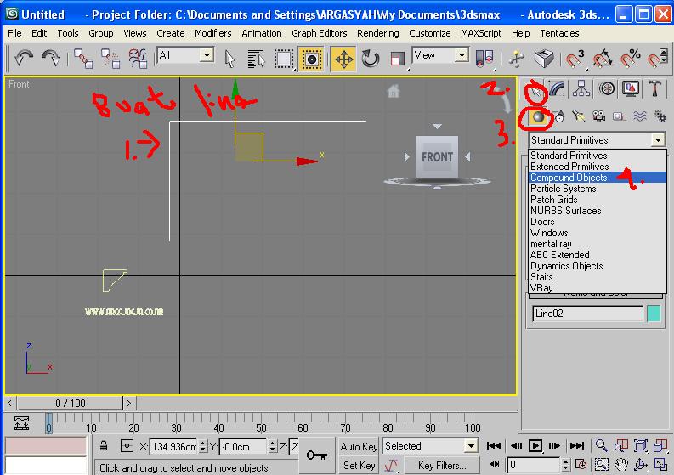Open the File menu
This screenshot has height=475, width=674.
click(x=14, y=33)
